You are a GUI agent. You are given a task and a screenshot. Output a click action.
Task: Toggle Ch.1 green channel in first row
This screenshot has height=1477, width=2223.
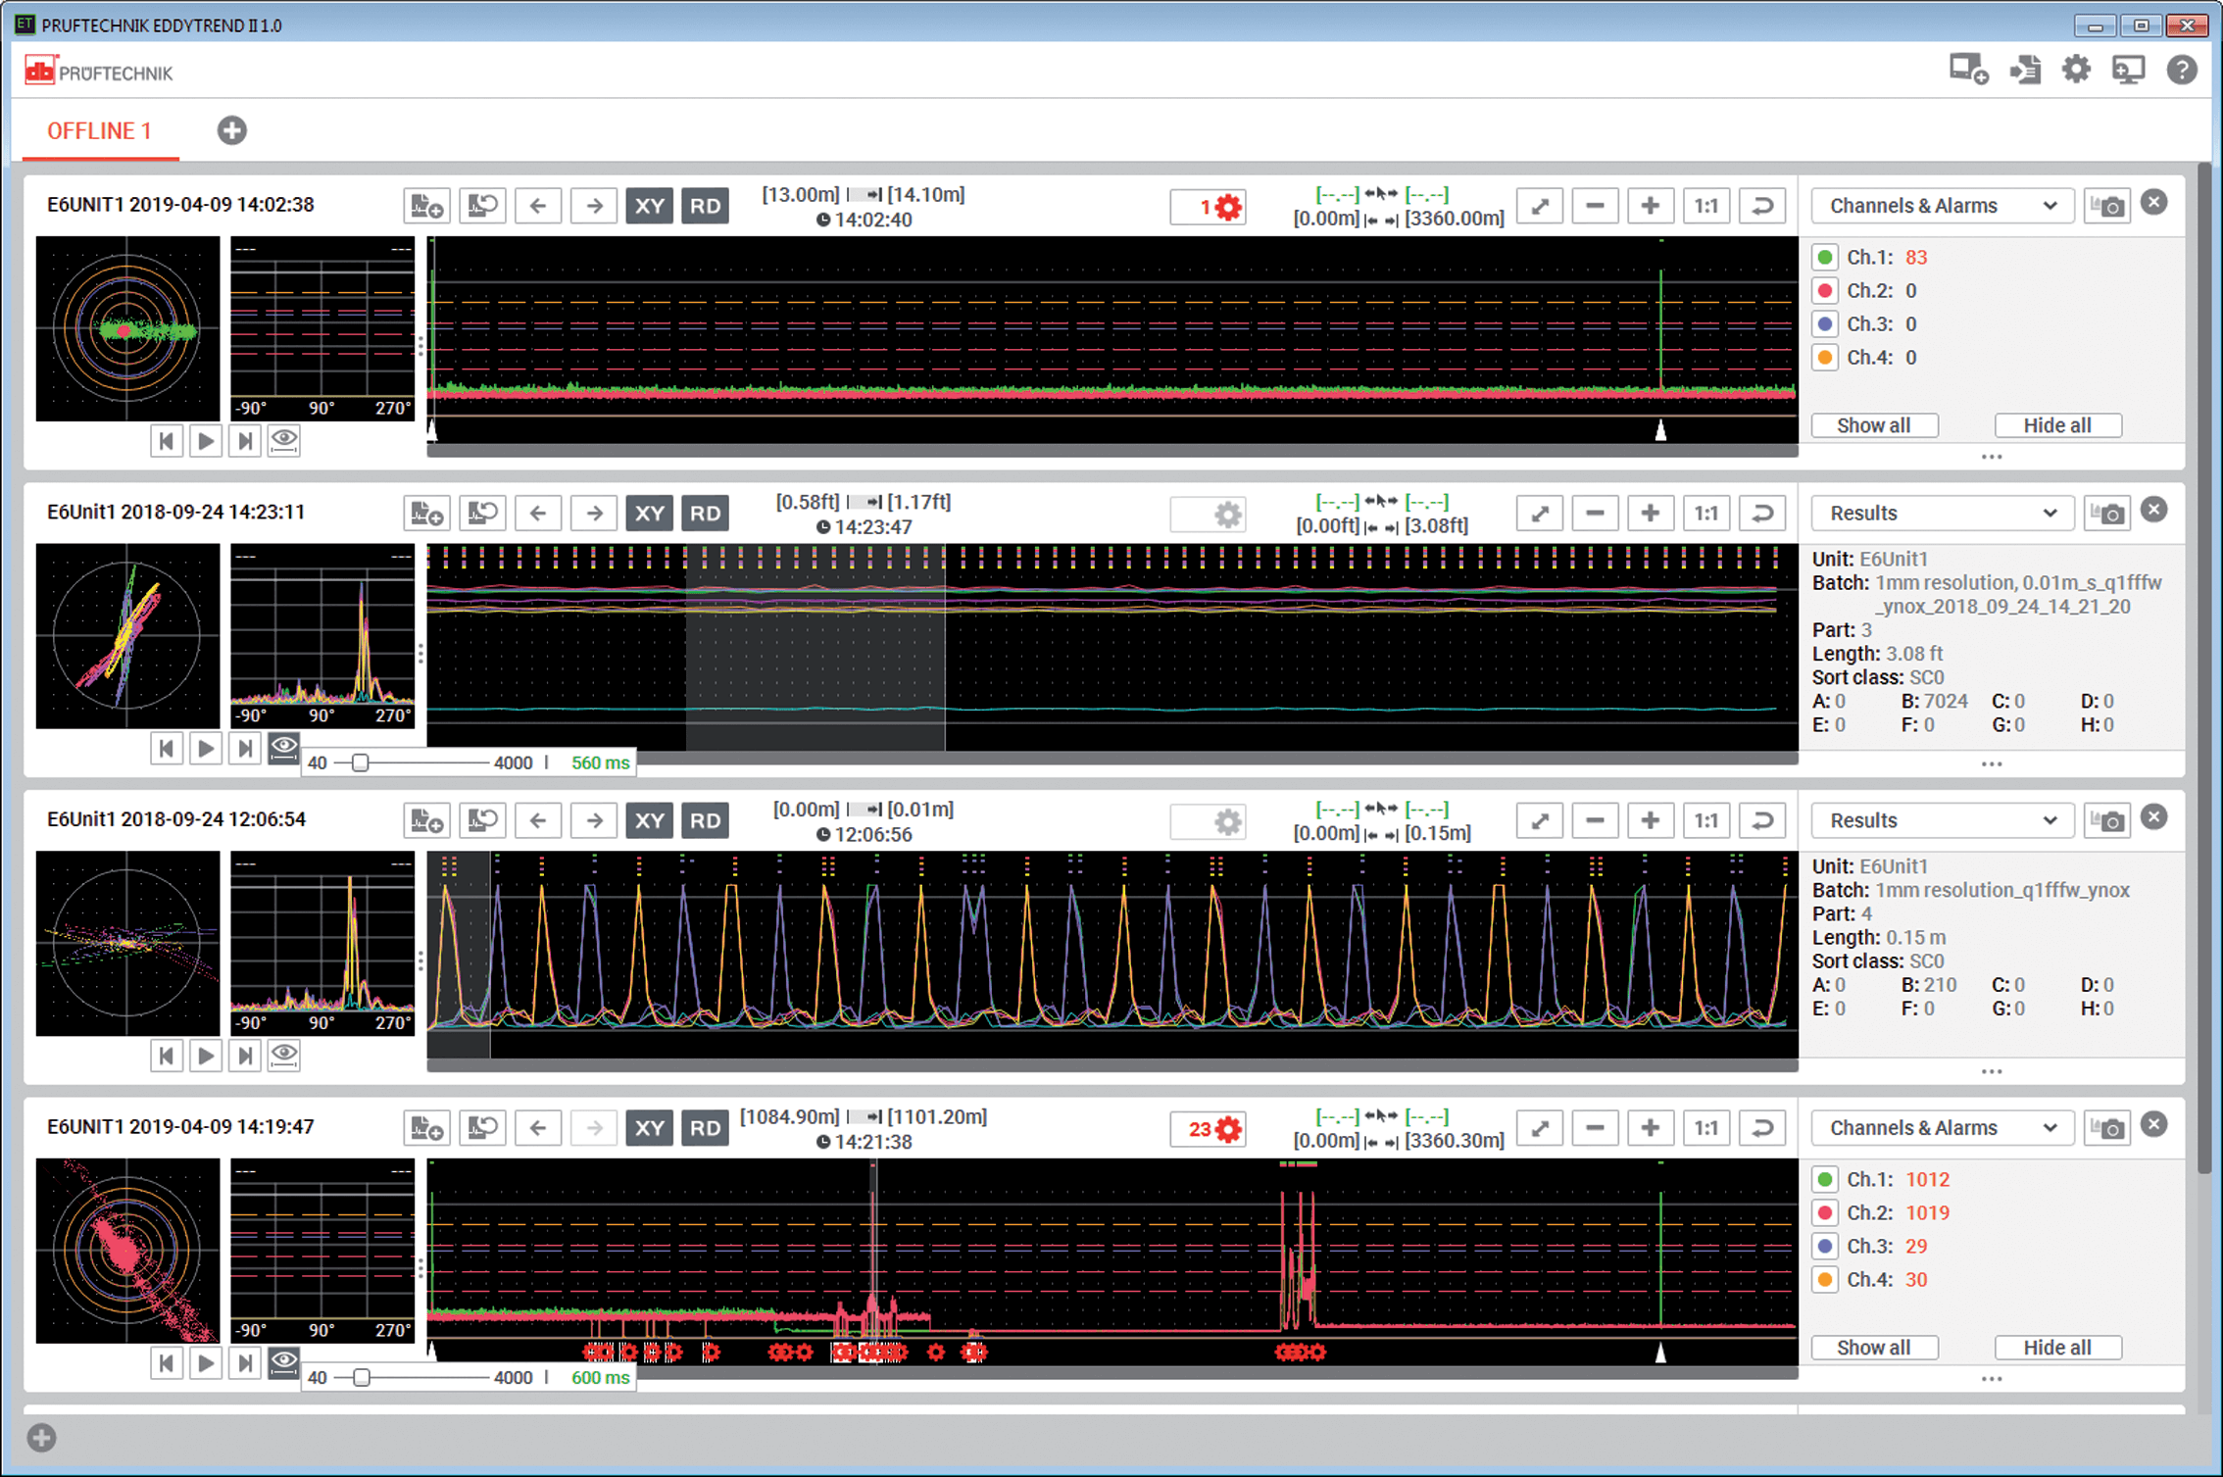[1825, 258]
